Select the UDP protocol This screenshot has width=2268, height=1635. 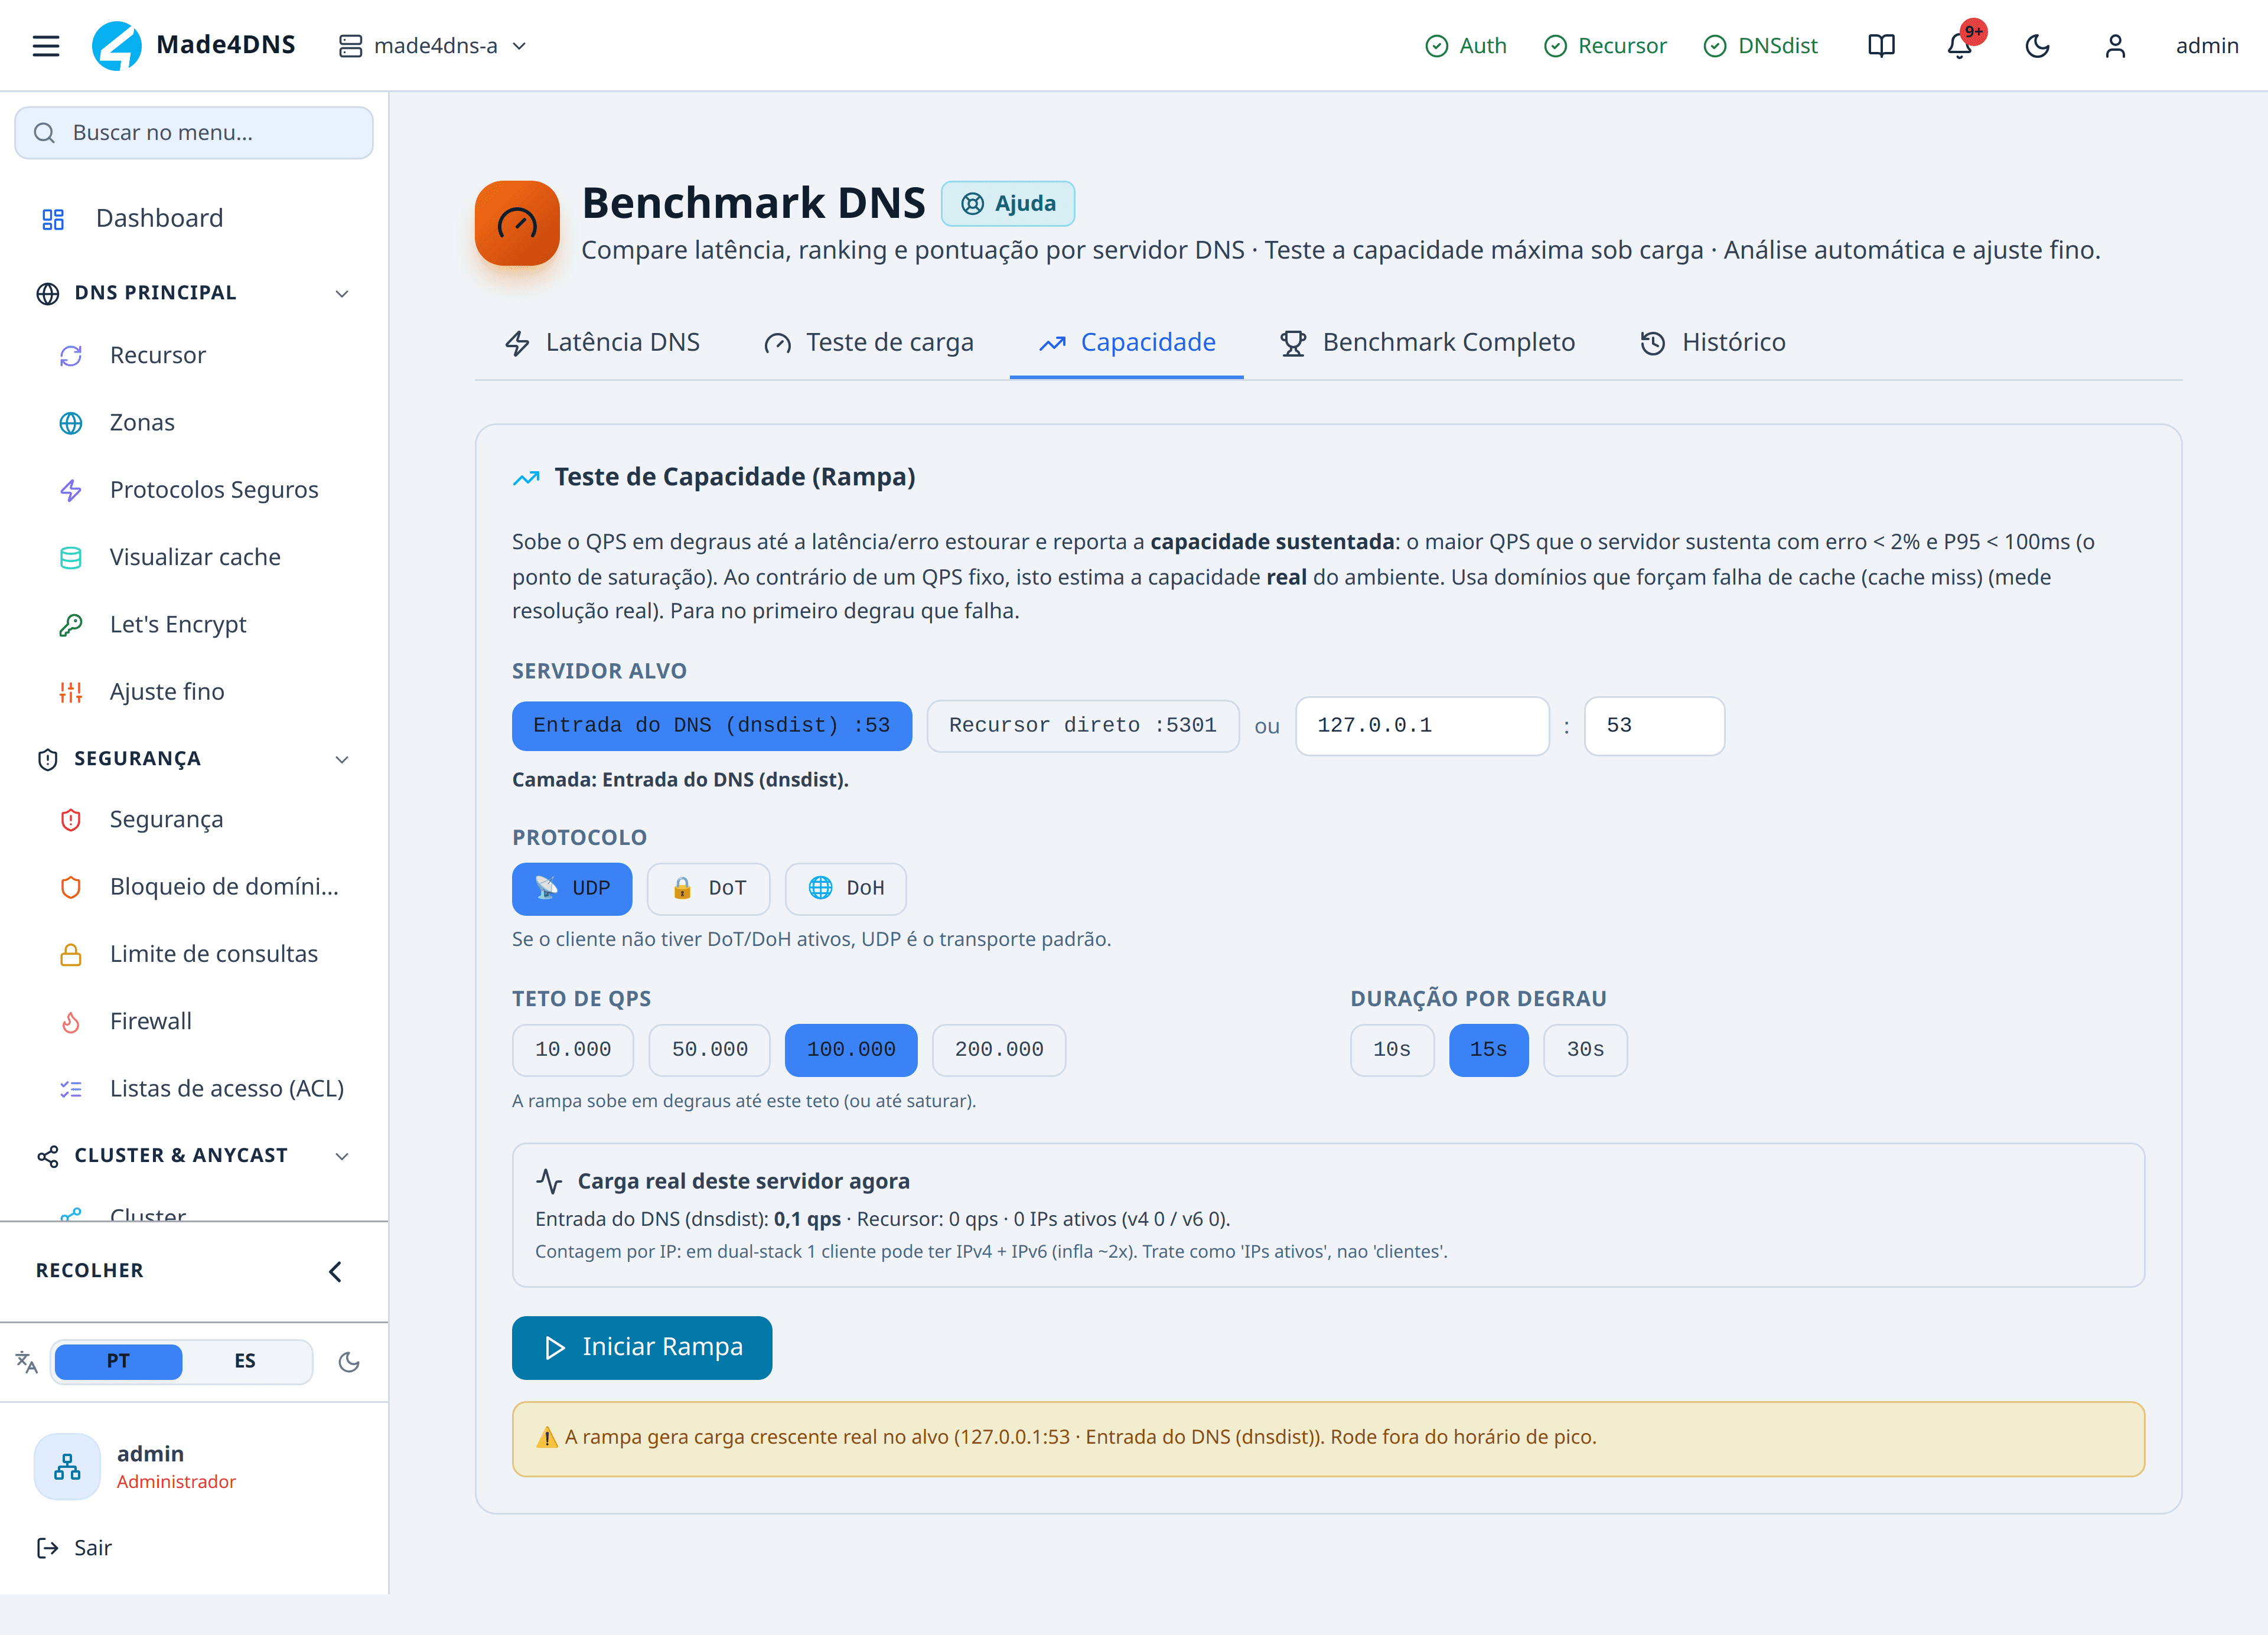point(572,888)
